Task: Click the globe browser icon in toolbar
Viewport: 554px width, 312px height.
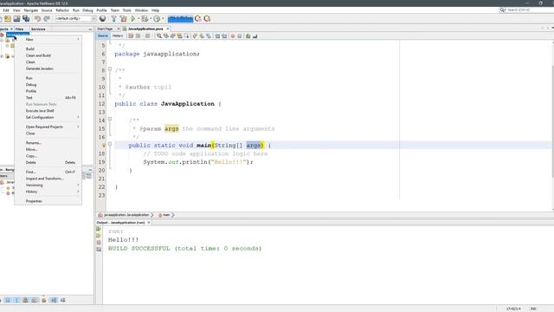Action: 102,18
